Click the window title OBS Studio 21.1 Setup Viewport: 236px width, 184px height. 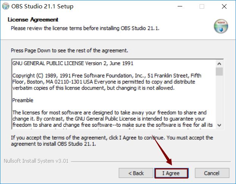coord(42,6)
